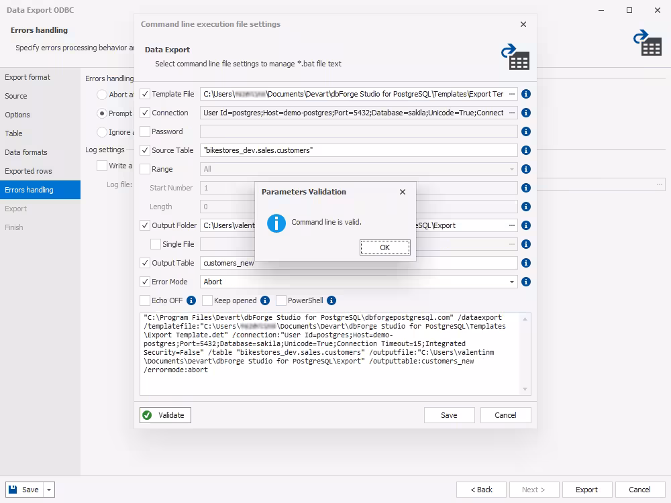Check the Single File checkbox

(156, 244)
